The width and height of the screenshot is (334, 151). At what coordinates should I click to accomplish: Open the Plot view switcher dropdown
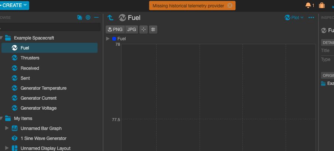pos(294,18)
